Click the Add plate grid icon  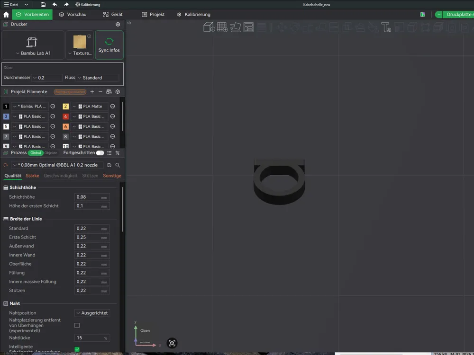click(222, 27)
